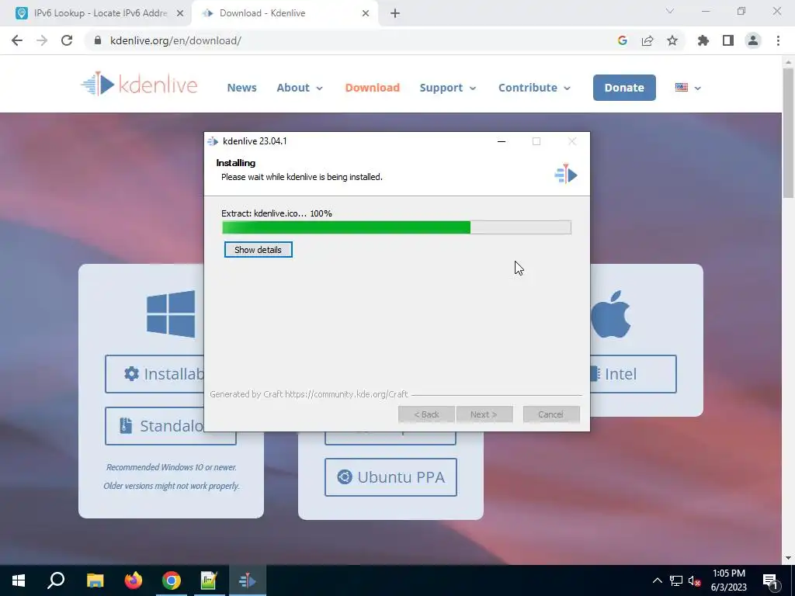Open Windows taskbar search
The height and width of the screenshot is (596, 795).
56,580
